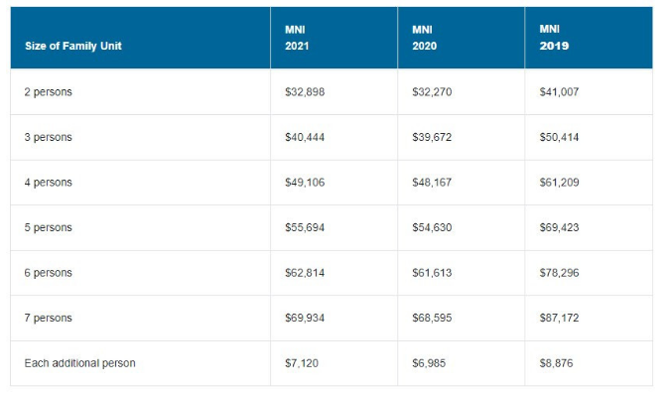This screenshot has width=668, height=394.
Task: Select the $55,694 cell value
Action: point(305,227)
